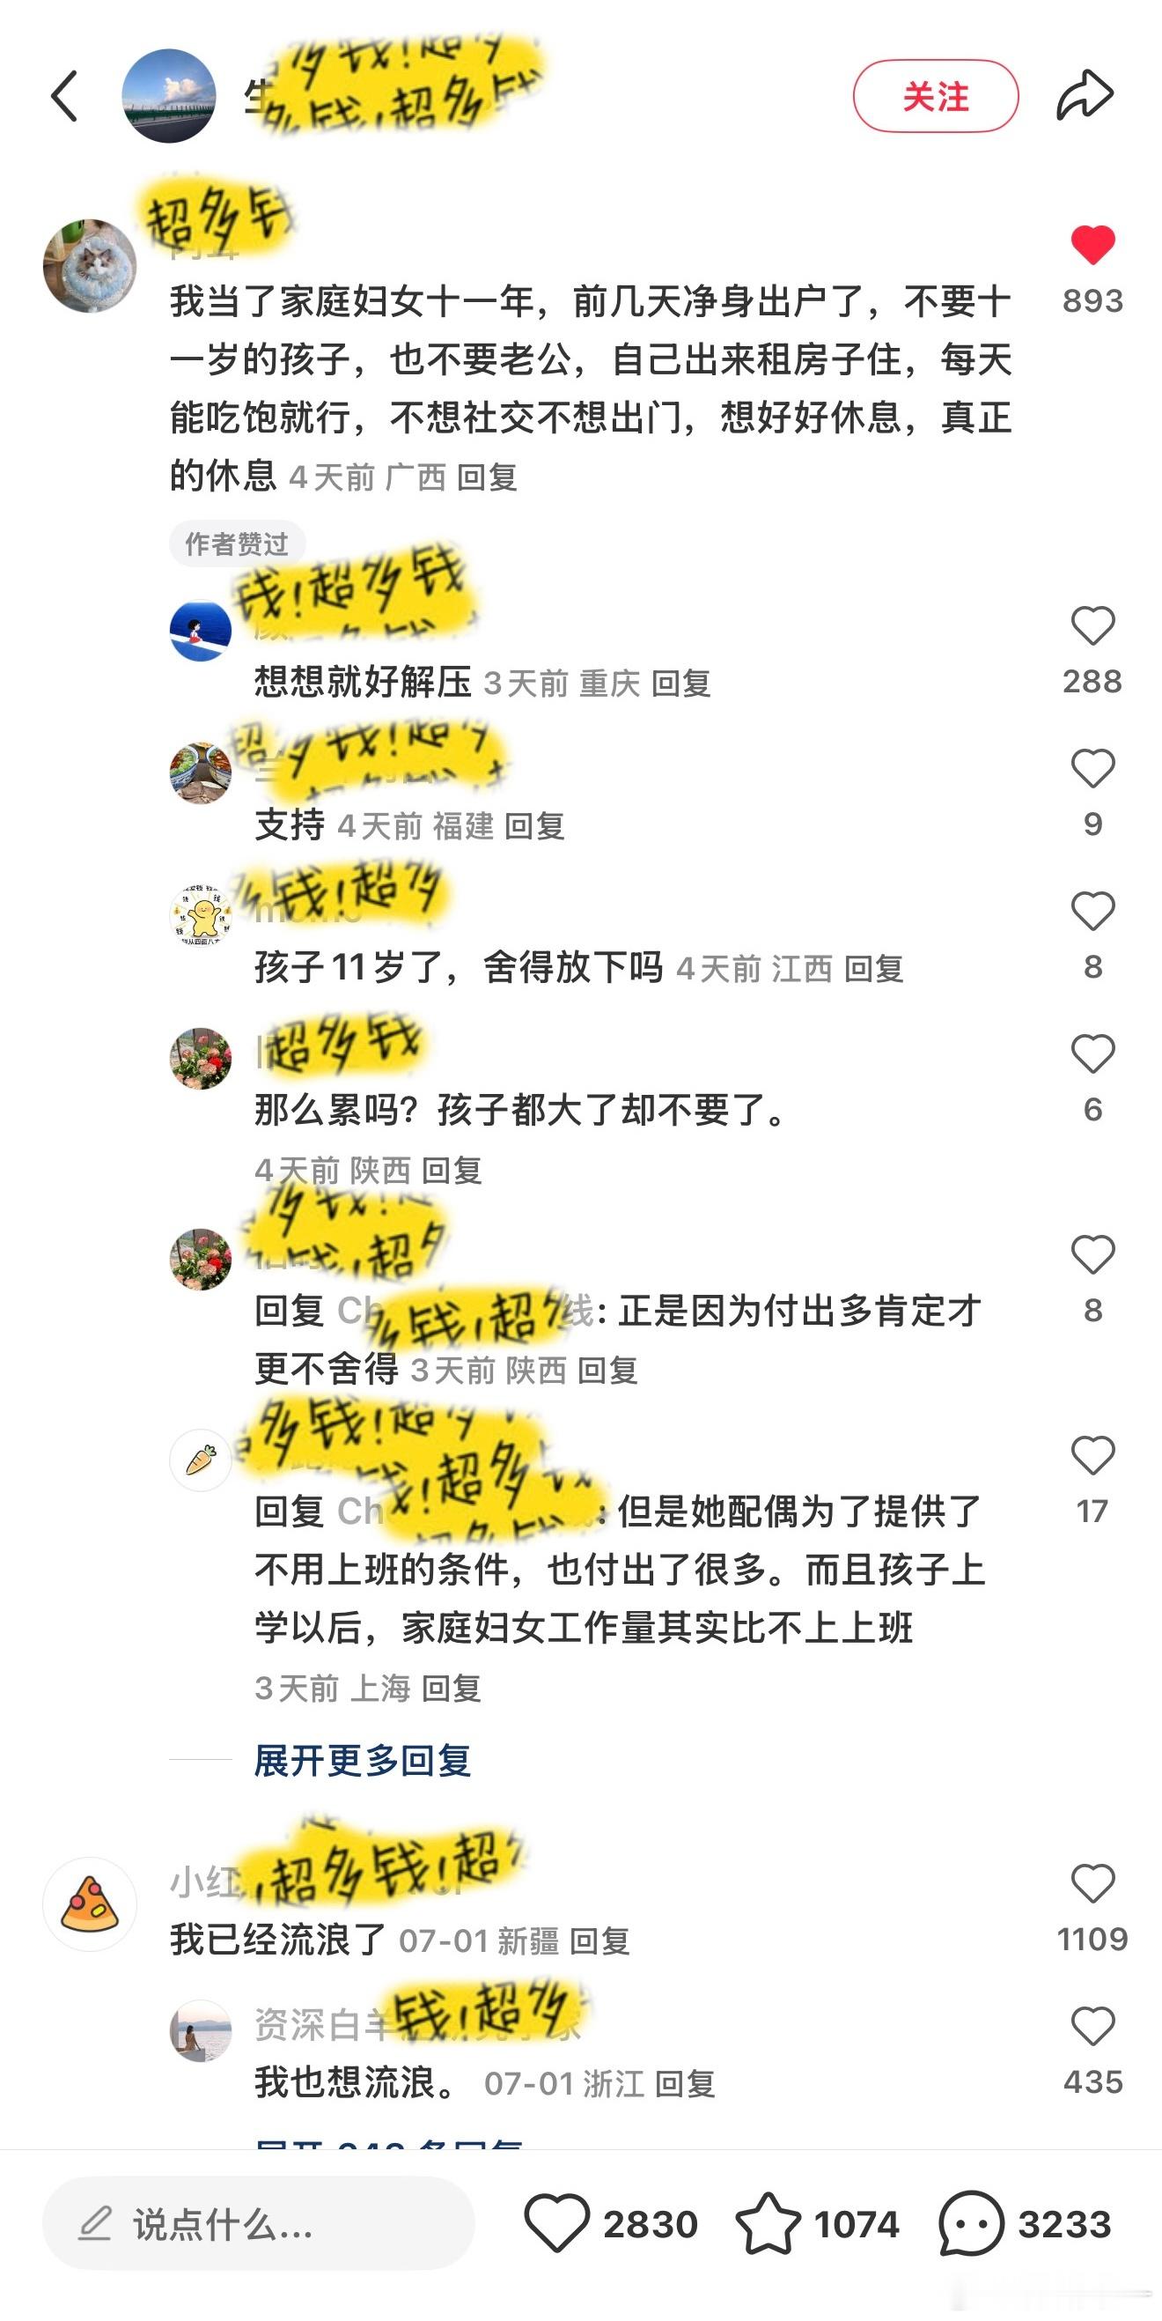Tap the share arrow icon
The width and height of the screenshot is (1162, 2321).
click(1085, 94)
